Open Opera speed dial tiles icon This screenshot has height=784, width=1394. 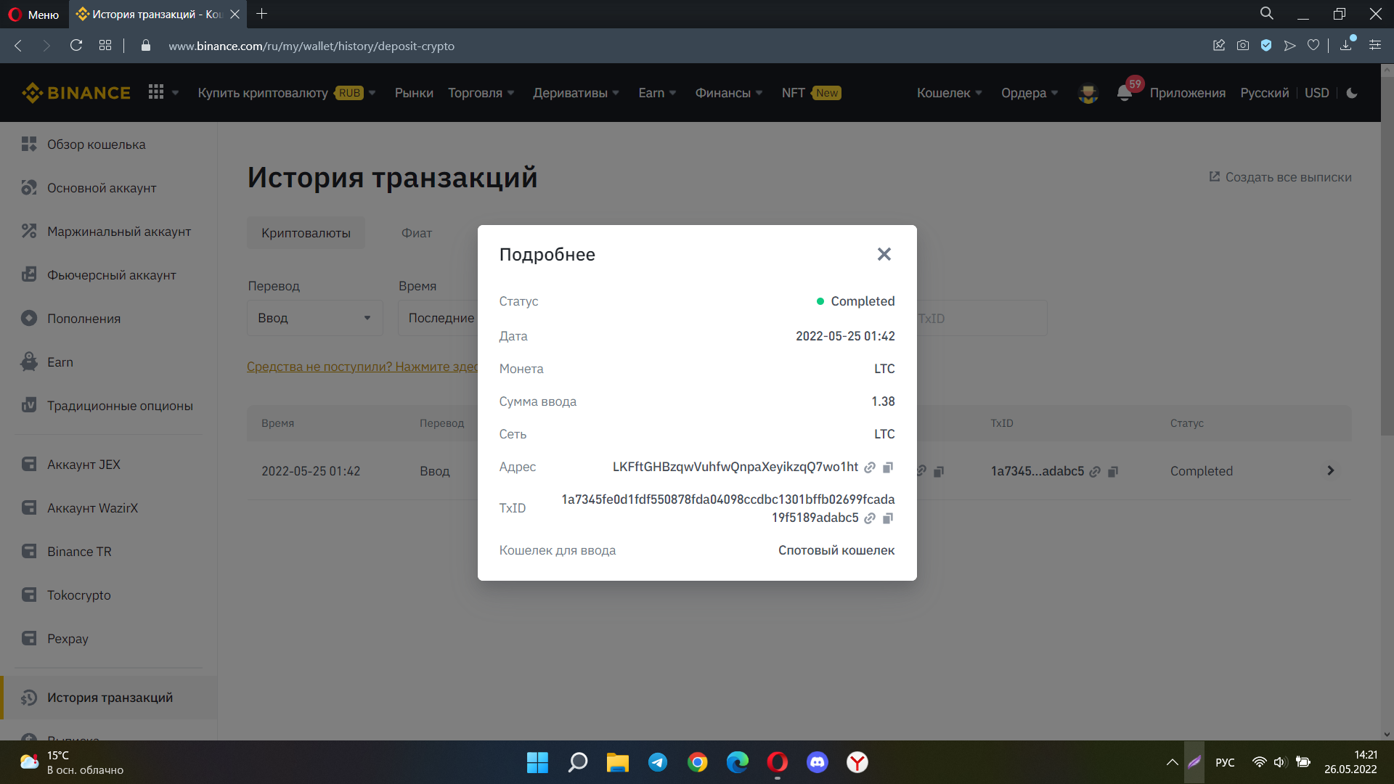(105, 46)
